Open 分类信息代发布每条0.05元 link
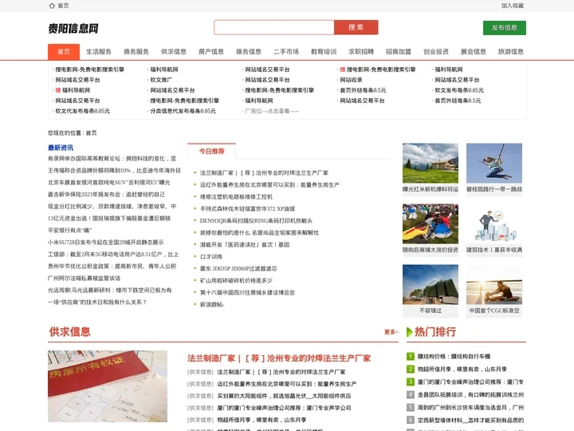 [x=183, y=111]
